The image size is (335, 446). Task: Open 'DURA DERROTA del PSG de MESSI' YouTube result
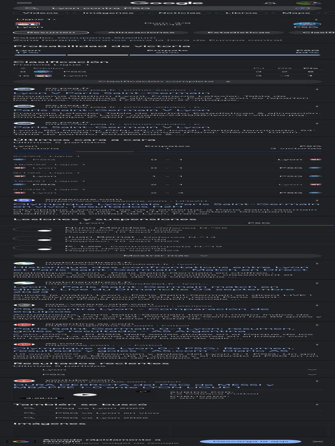(x=143, y=386)
